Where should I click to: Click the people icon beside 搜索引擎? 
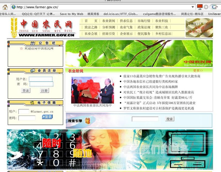click(x=87, y=121)
